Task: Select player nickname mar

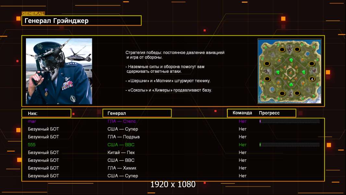Action: point(32,121)
